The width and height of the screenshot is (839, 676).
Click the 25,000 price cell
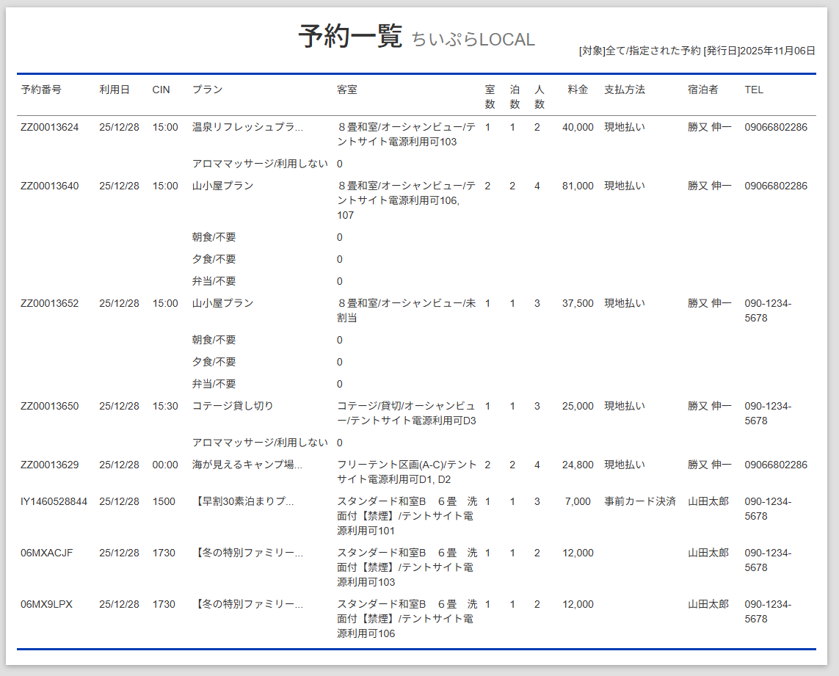click(x=578, y=406)
